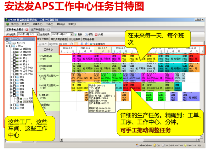208x150 pixels.
Task: Click the 滚漆 folder icon in tree
Action: 17,77
